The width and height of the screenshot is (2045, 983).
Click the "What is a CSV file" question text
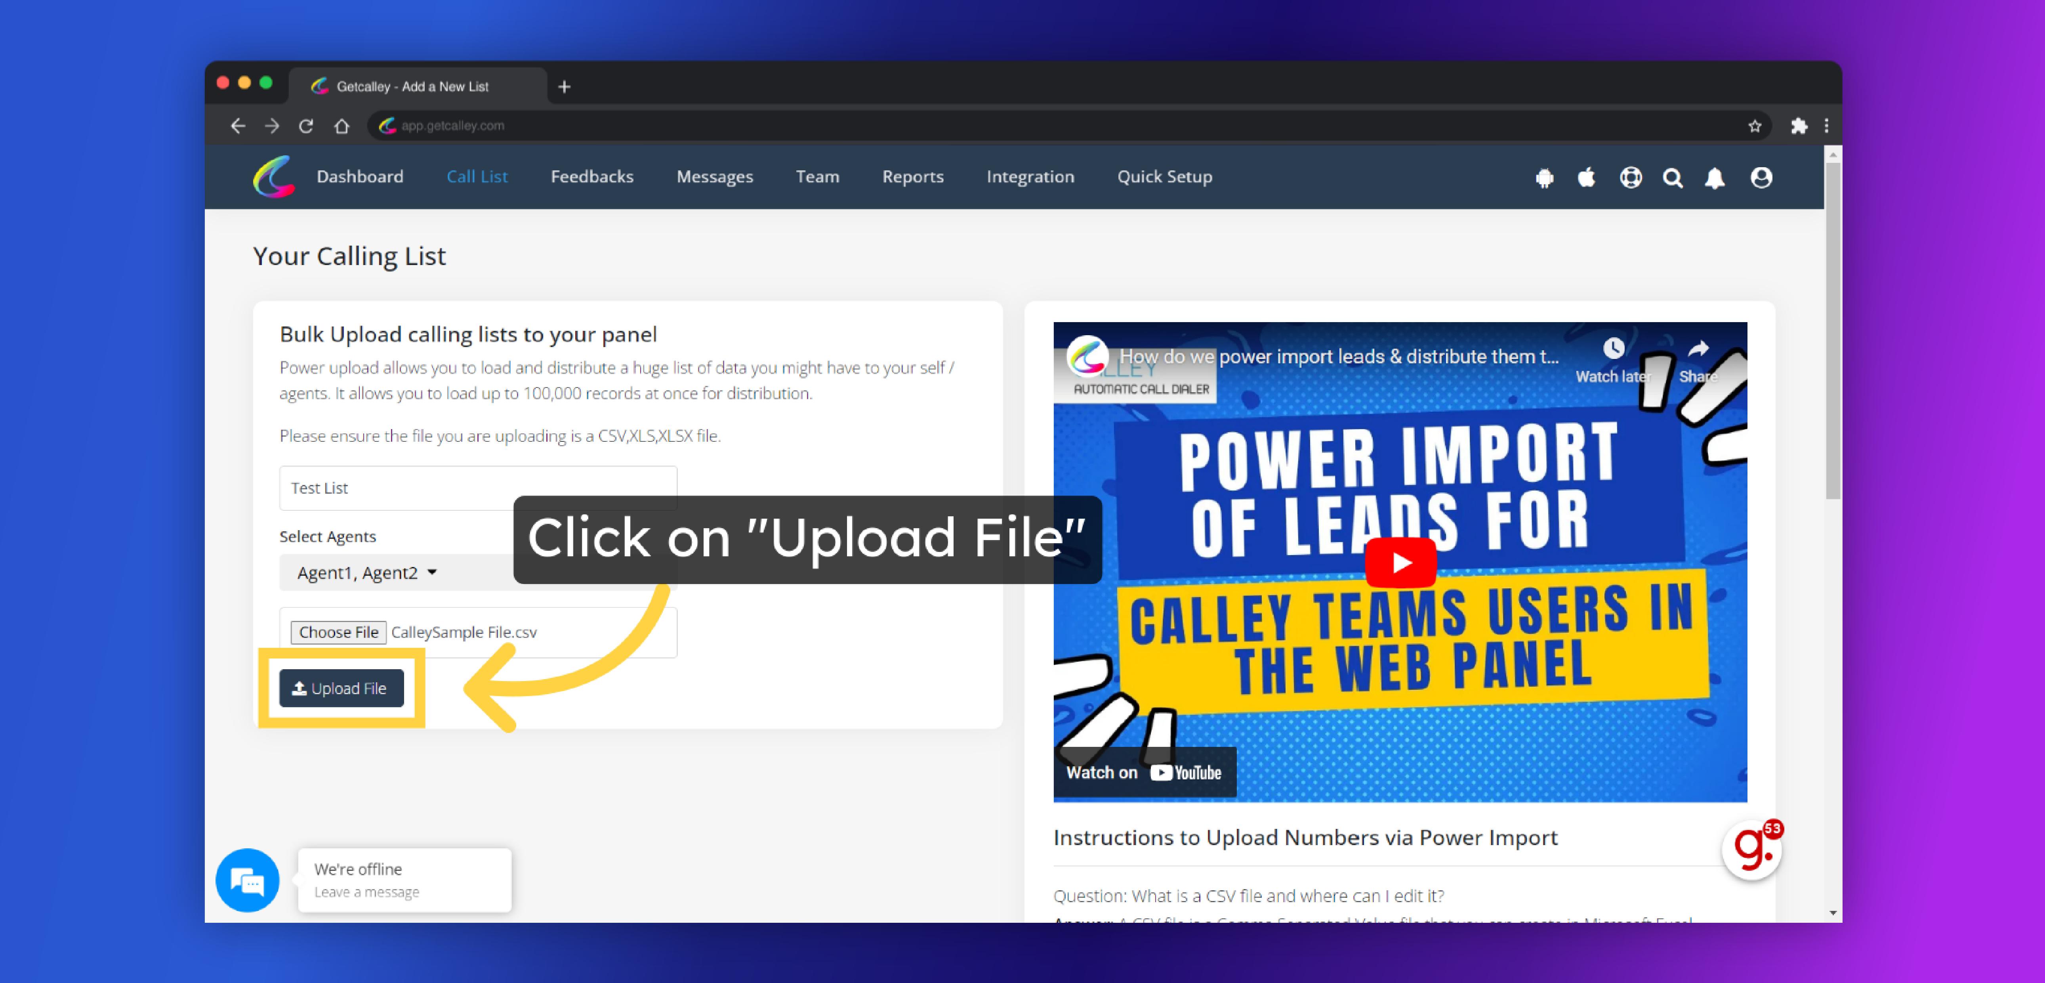click(x=1249, y=896)
